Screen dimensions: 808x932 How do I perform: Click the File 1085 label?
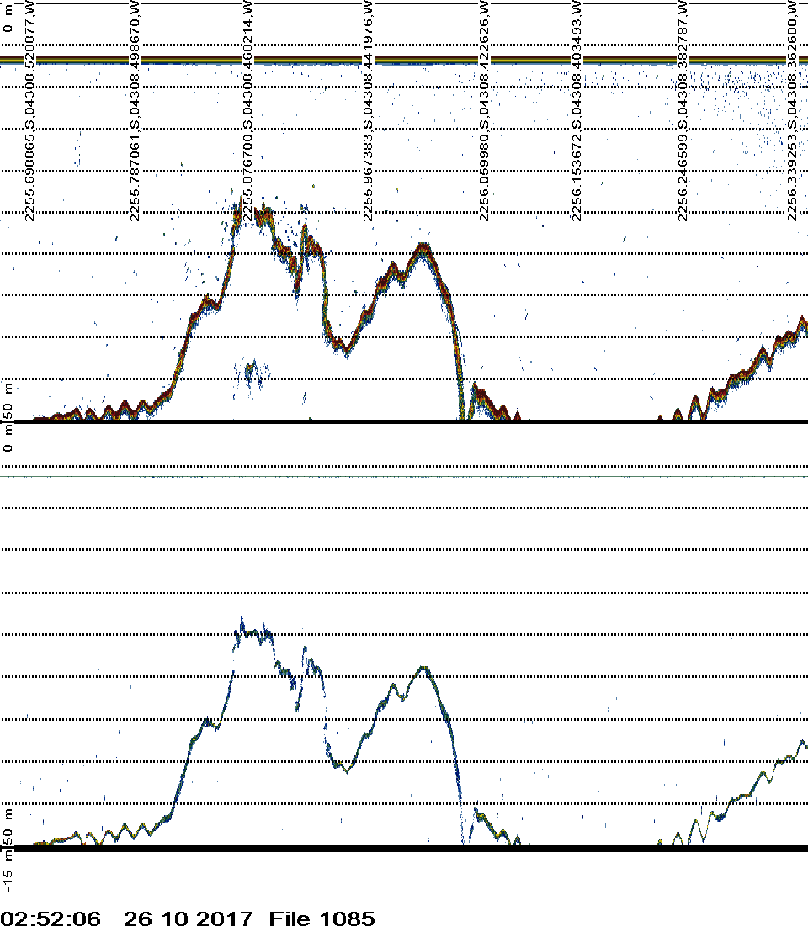click(322, 919)
